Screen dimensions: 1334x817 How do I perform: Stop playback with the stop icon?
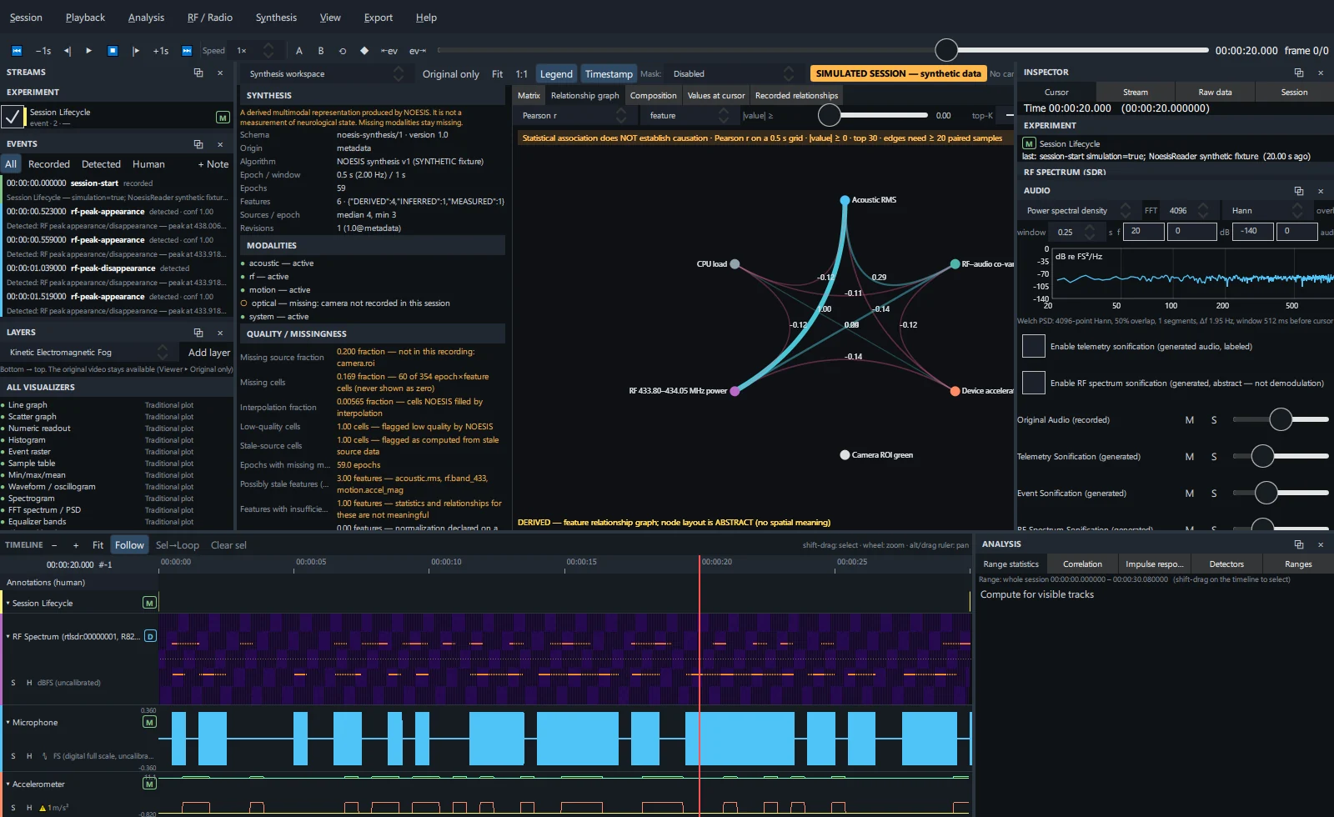[113, 51]
